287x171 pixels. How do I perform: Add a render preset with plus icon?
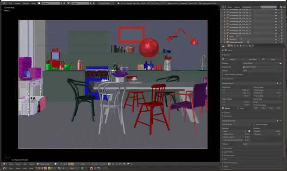tap(277, 83)
